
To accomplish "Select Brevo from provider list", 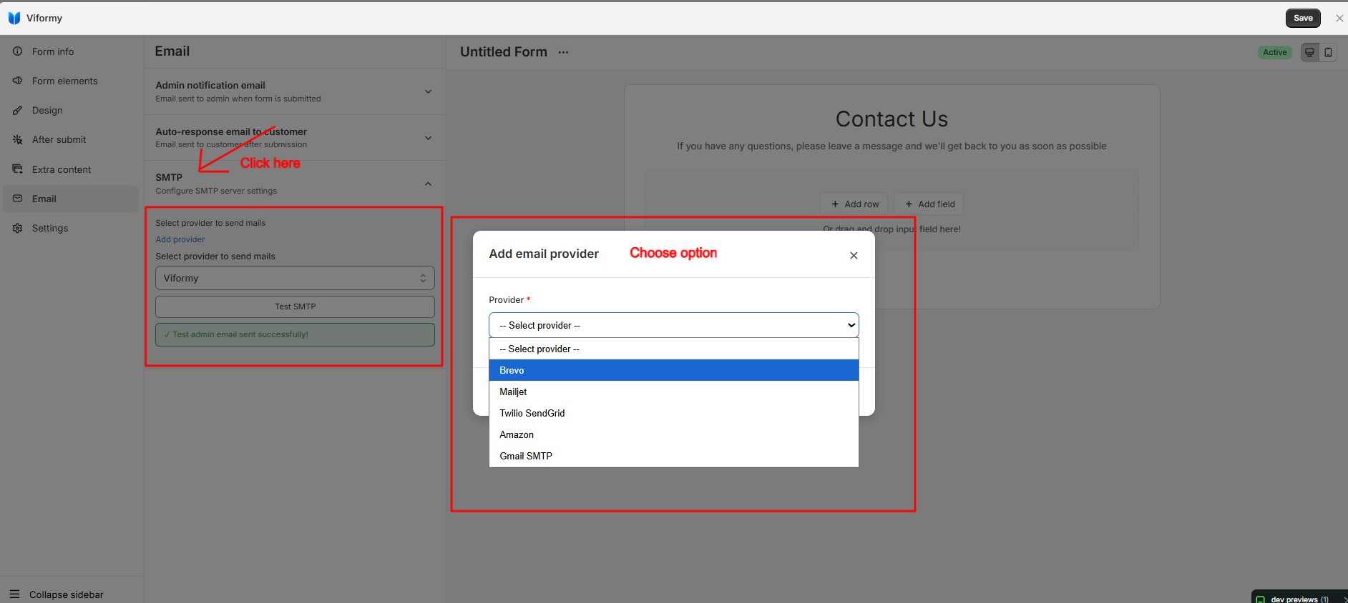I will (x=673, y=370).
